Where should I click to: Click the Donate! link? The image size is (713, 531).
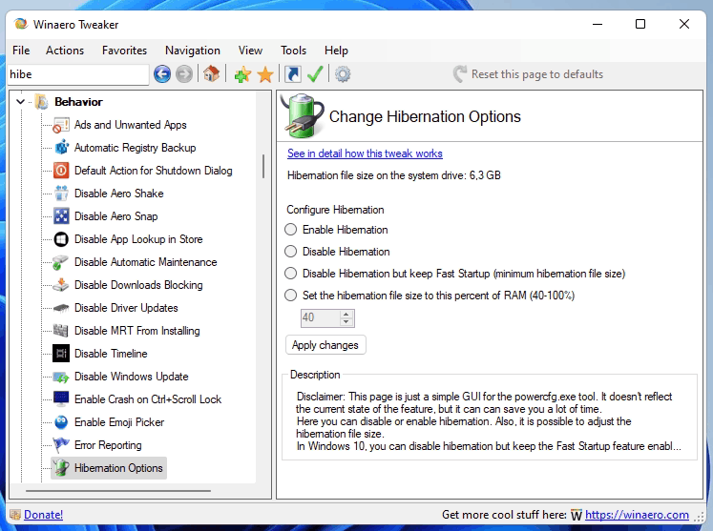tap(43, 515)
